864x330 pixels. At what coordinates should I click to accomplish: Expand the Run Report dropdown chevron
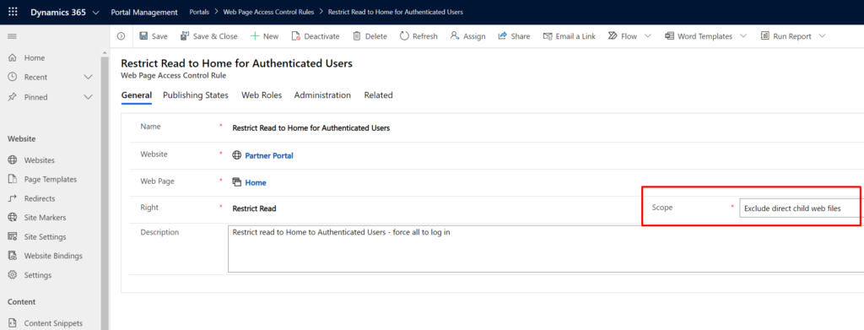(822, 36)
